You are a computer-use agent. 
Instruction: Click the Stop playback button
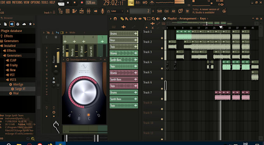(75, 3)
